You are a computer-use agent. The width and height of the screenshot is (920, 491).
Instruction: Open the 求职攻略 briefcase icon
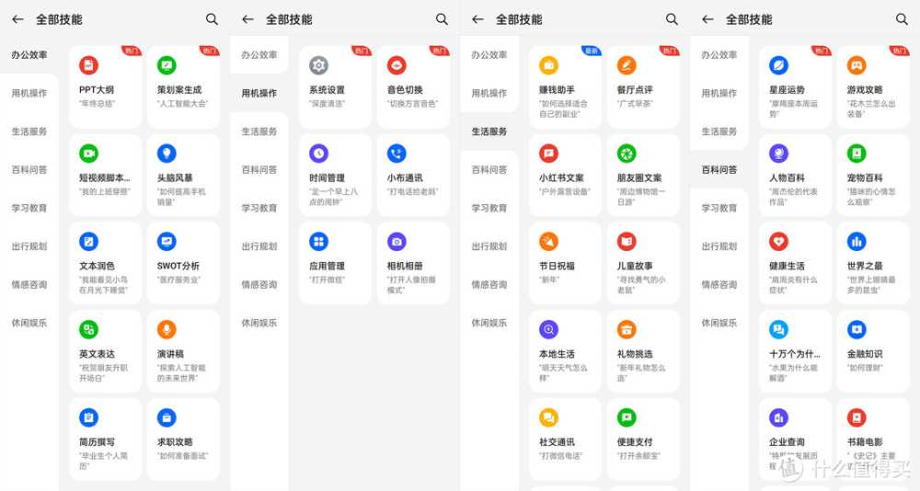(167, 417)
